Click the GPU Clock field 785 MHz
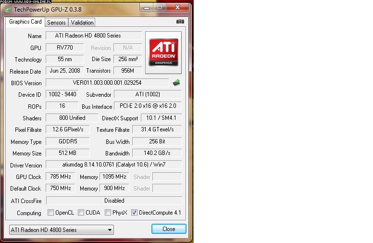Image resolution: width=373 pixels, height=243 pixels. pyautogui.click(x=61, y=177)
